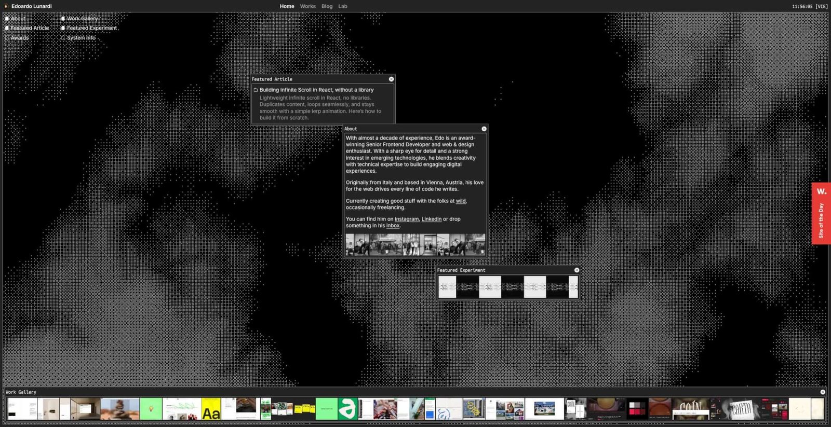Toggle the About window checkbox
The width and height of the screenshot is (831, 427).
(7, 19)
